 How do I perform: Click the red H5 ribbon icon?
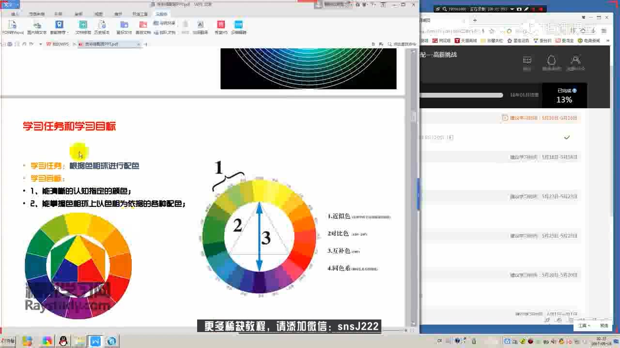point(221,25)
